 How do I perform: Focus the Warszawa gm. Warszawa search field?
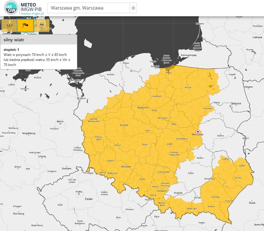point(88,8)
